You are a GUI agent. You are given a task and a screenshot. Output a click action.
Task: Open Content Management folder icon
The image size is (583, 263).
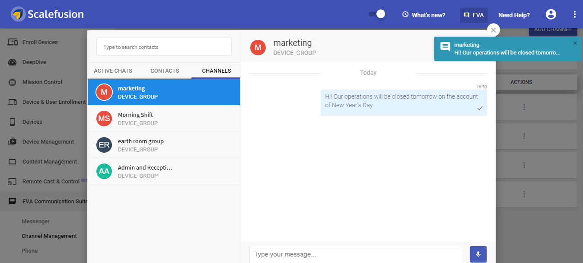[13, 162]
